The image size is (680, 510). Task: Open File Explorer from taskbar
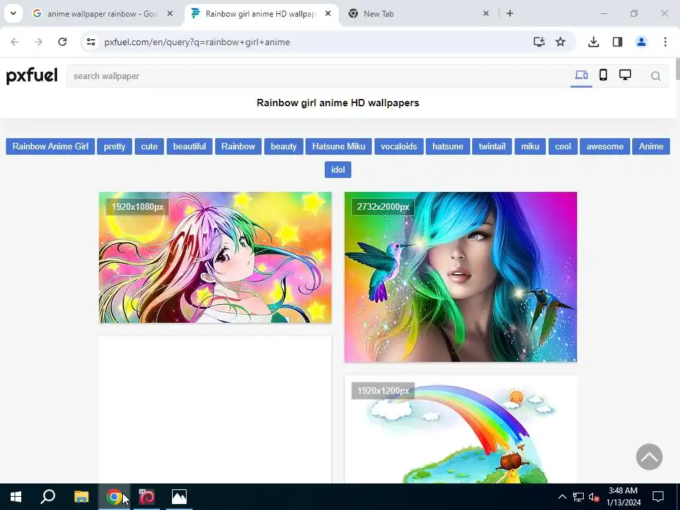pyautogui.click(x=81, y=497)
